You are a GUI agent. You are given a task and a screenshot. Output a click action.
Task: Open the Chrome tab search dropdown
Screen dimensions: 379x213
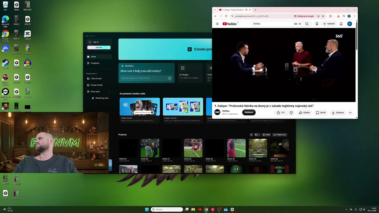tap(216, 10)
